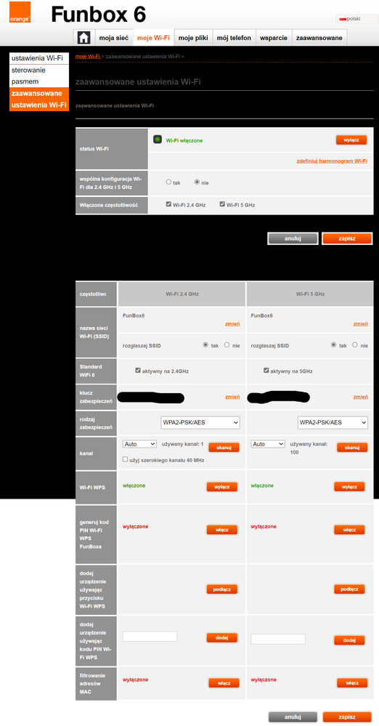This screenshot has height=726, width=379.
Task: Click 'zmień' link for 5 GHz security key
Action: [x=361, y=397]
